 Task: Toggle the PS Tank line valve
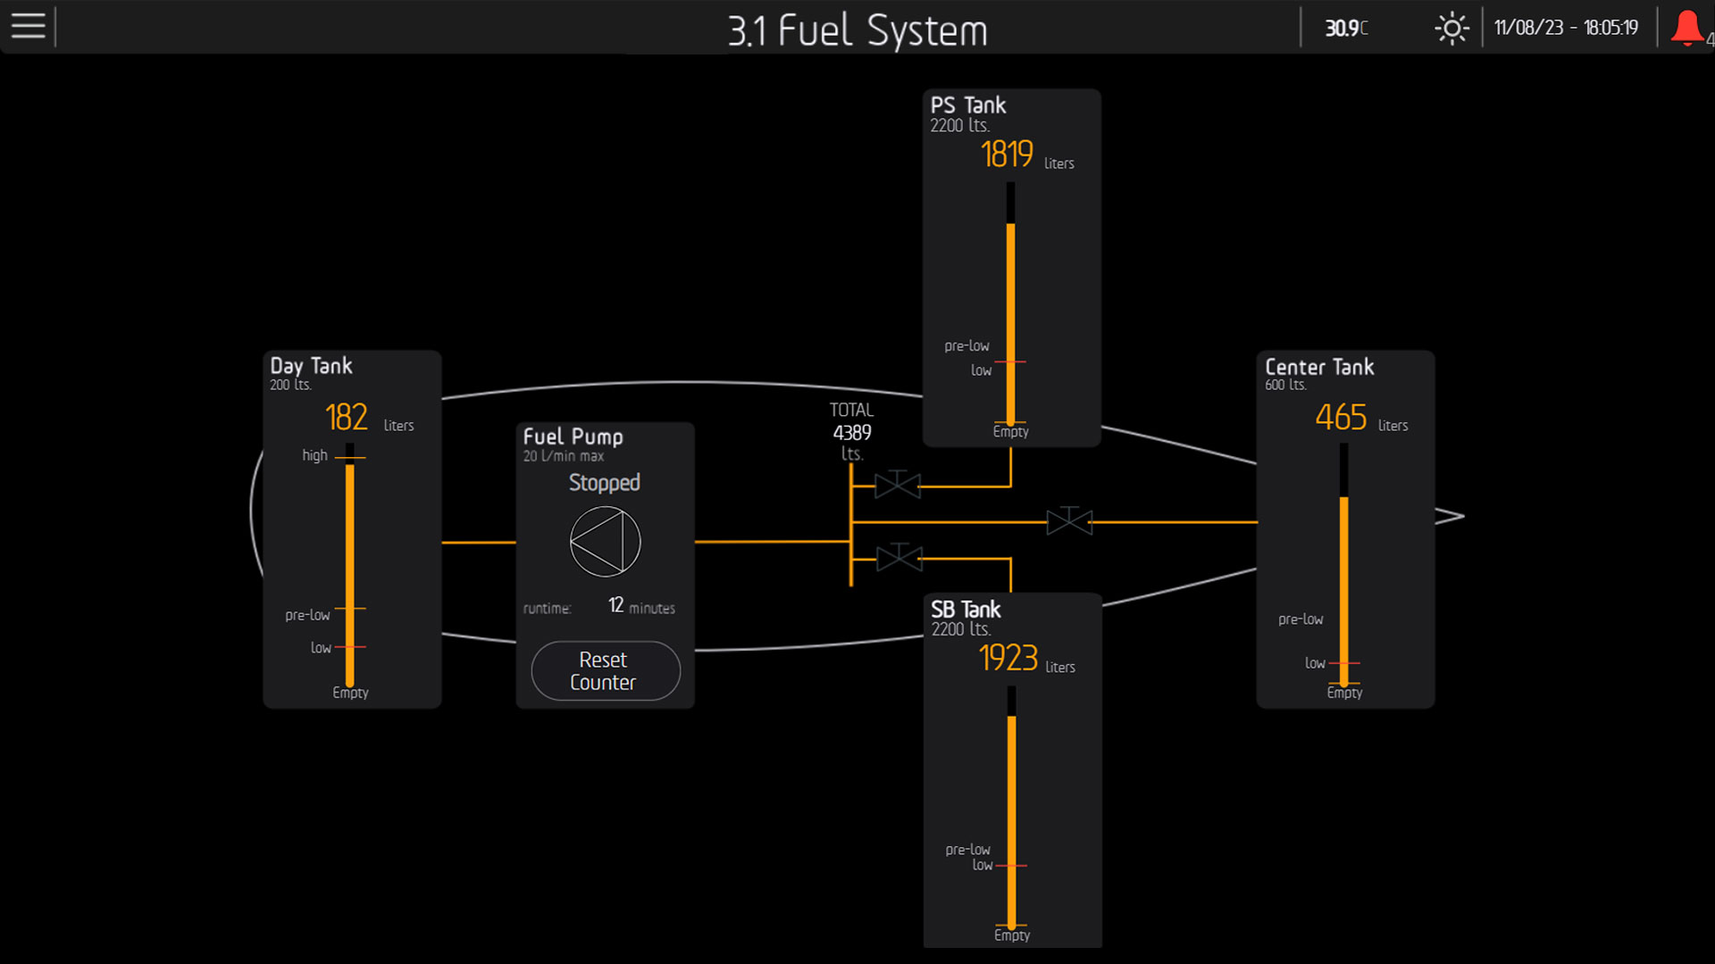(898, 486)
